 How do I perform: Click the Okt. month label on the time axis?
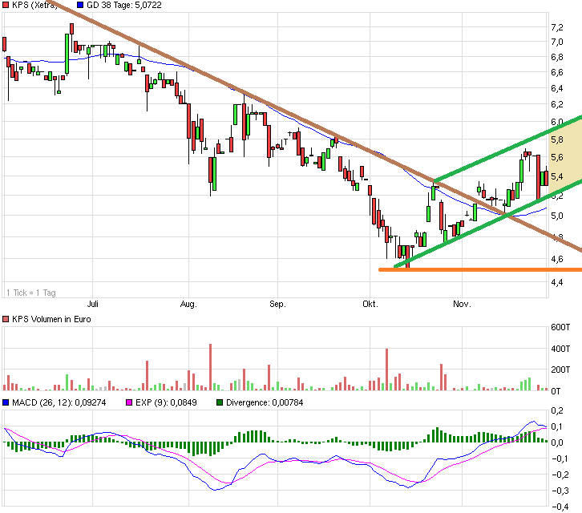point(370,305)
